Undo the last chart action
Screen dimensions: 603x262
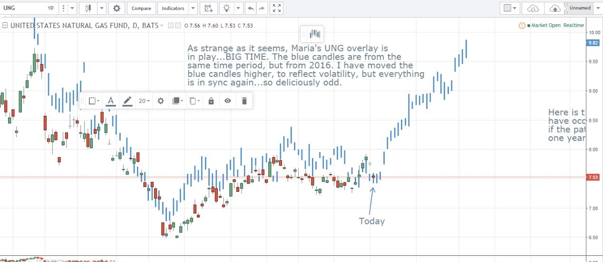(251, 8)
